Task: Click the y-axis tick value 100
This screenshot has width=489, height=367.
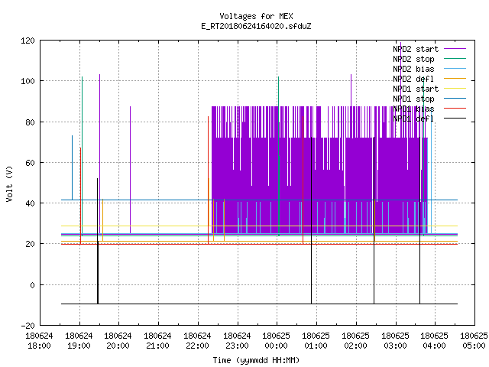Action: [28, 82]
